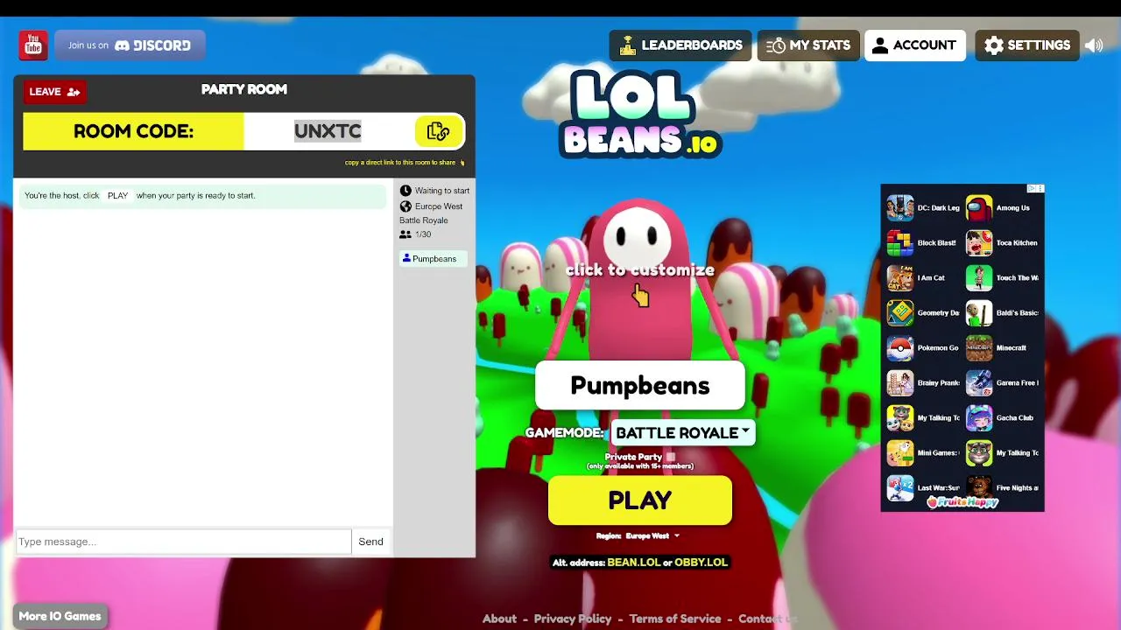Open My Stats
This screenshot has height=630, width=1121.
[807, 45]
